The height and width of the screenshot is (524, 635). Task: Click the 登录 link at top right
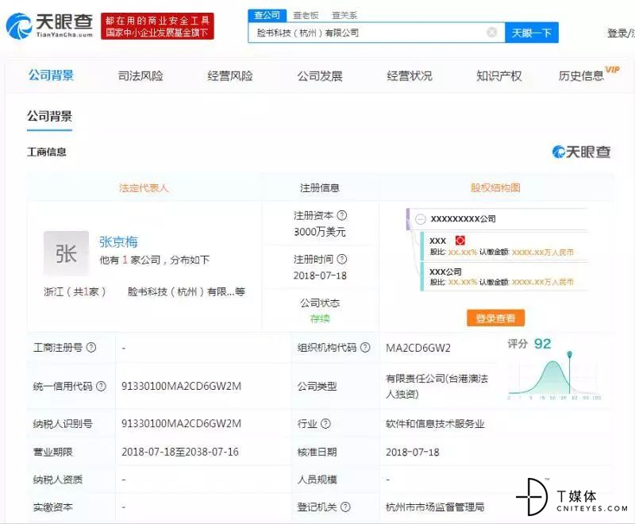click(618, 33)
